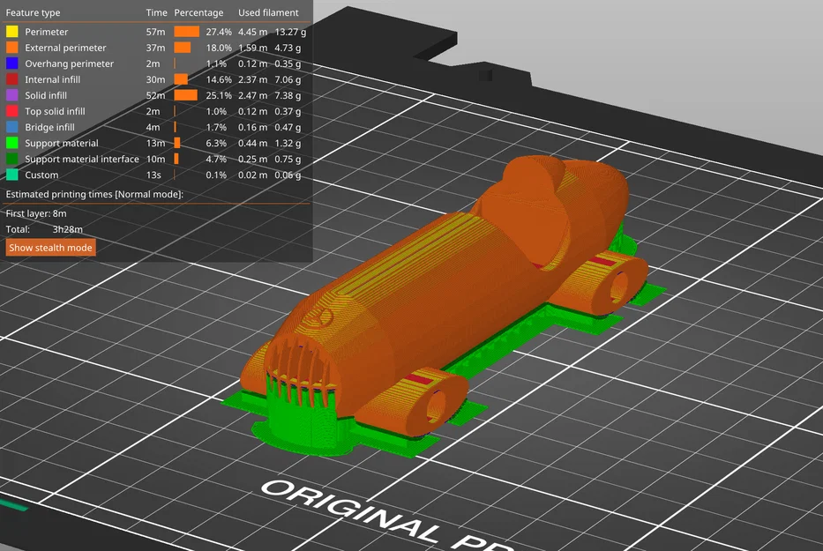Click the Used filament column header
This screenshot has height=551, width=823.
tap(268, 12)
